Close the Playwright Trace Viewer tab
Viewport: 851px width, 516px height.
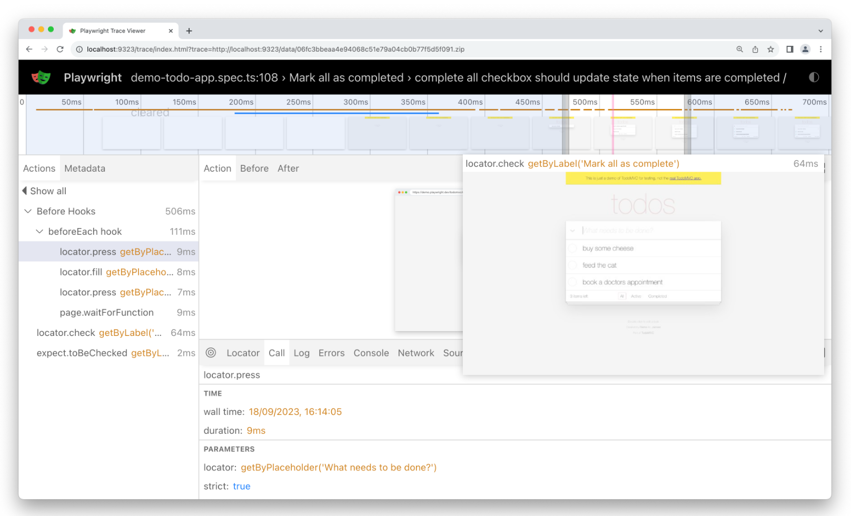coord(171,31)
